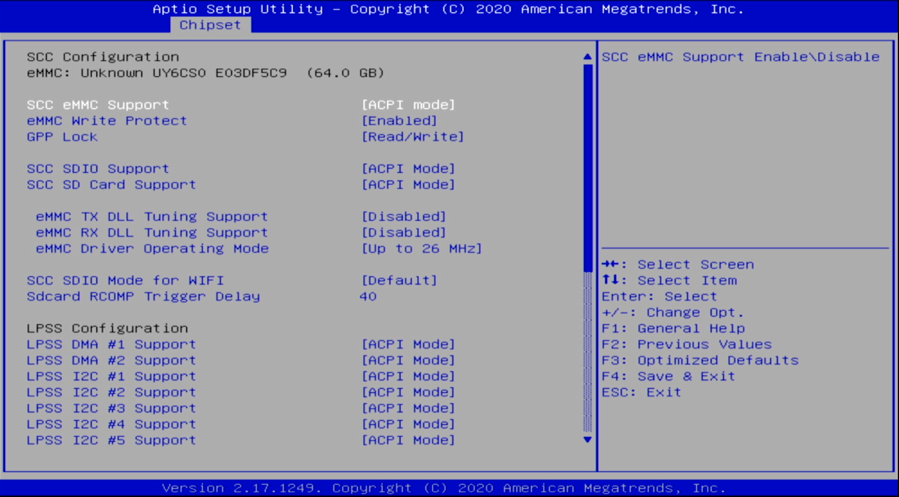899x497 pixels.
Task: Open the GPP Lock setting options
Action: tap(412, 137)
